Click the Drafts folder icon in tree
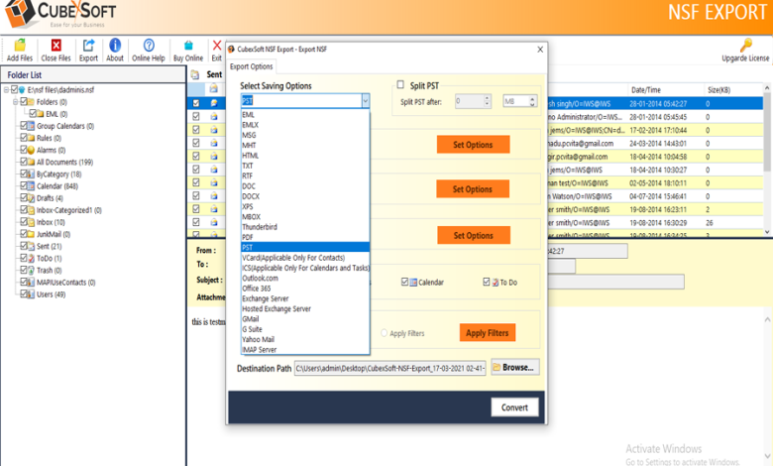Screen dimensions: 773x466 click(x=31, y=198)
